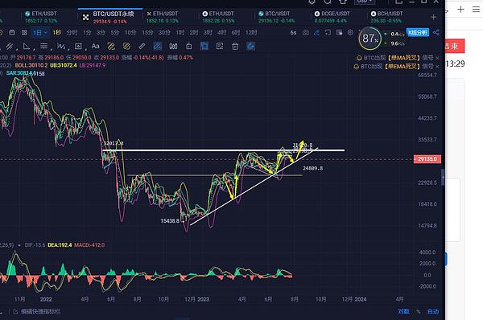The image size is (483, 320).
Task: Open browser window hamburger menu
Action: click(476, 10)
